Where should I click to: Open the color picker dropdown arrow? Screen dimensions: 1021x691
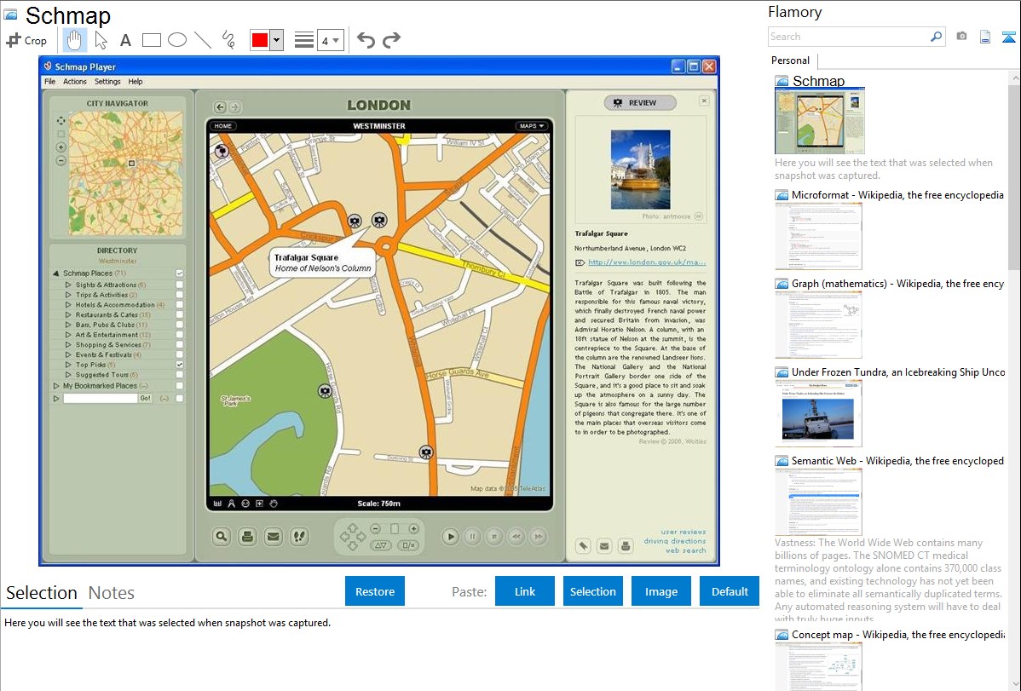[276, 40]
